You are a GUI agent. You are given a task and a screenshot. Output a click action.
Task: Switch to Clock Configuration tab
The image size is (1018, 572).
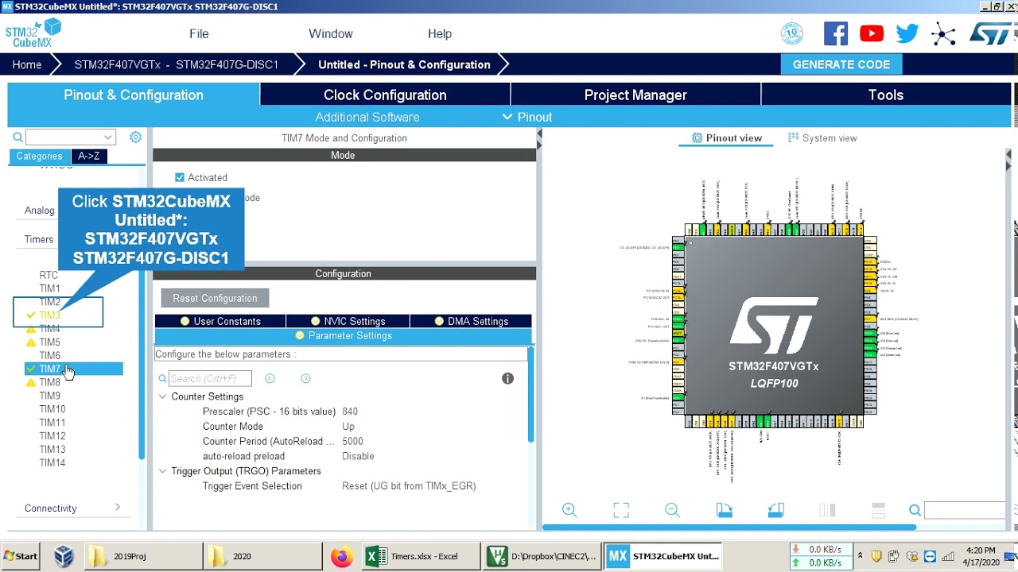[385, 95]
